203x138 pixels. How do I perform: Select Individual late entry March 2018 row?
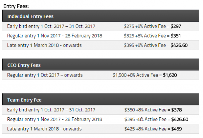click(x=101, y=45)
